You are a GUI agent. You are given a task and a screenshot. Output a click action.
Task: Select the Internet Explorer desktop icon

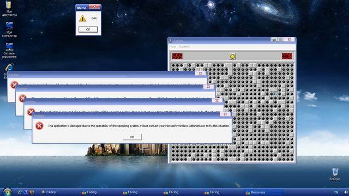[9, 68]
